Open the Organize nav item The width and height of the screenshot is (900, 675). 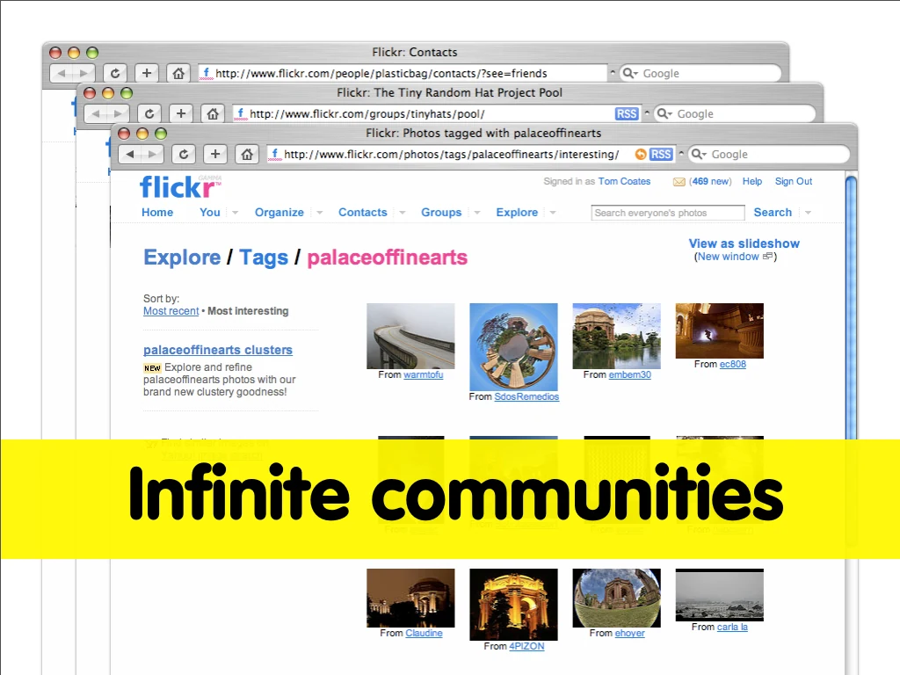tap(279, 213)
